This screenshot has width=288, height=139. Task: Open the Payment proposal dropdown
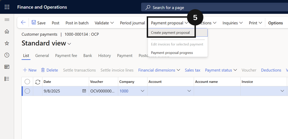click(169, 23)
